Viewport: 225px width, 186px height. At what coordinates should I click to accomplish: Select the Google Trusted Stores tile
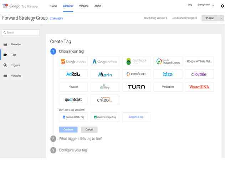tap(168, 61)
